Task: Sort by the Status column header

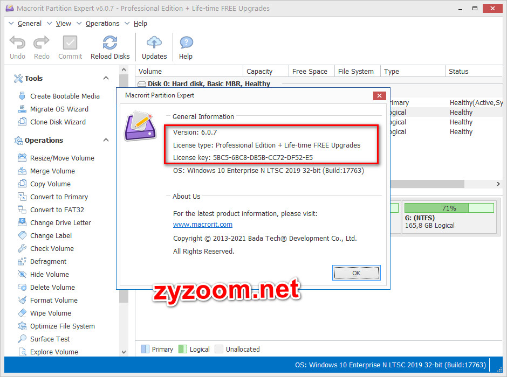Action: point(474,71)
